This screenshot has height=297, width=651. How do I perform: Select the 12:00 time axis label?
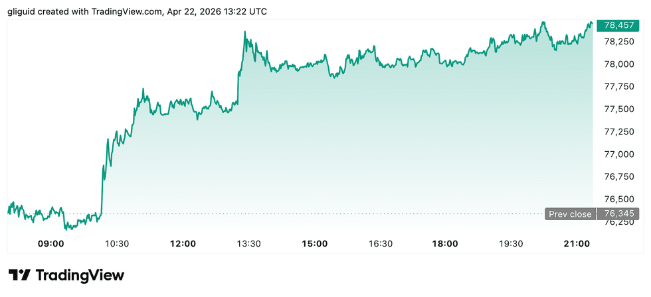click(183, 243)
